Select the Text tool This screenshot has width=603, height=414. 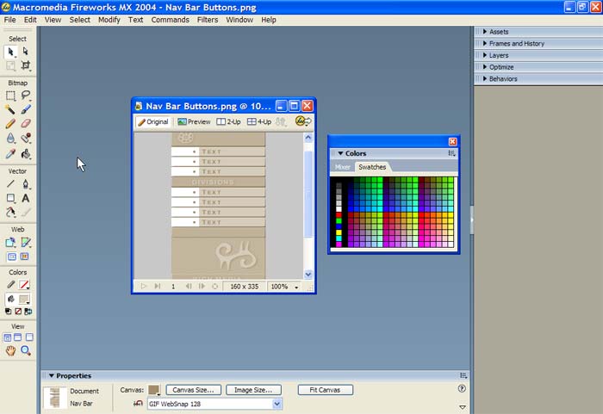(x=25, y=198)
